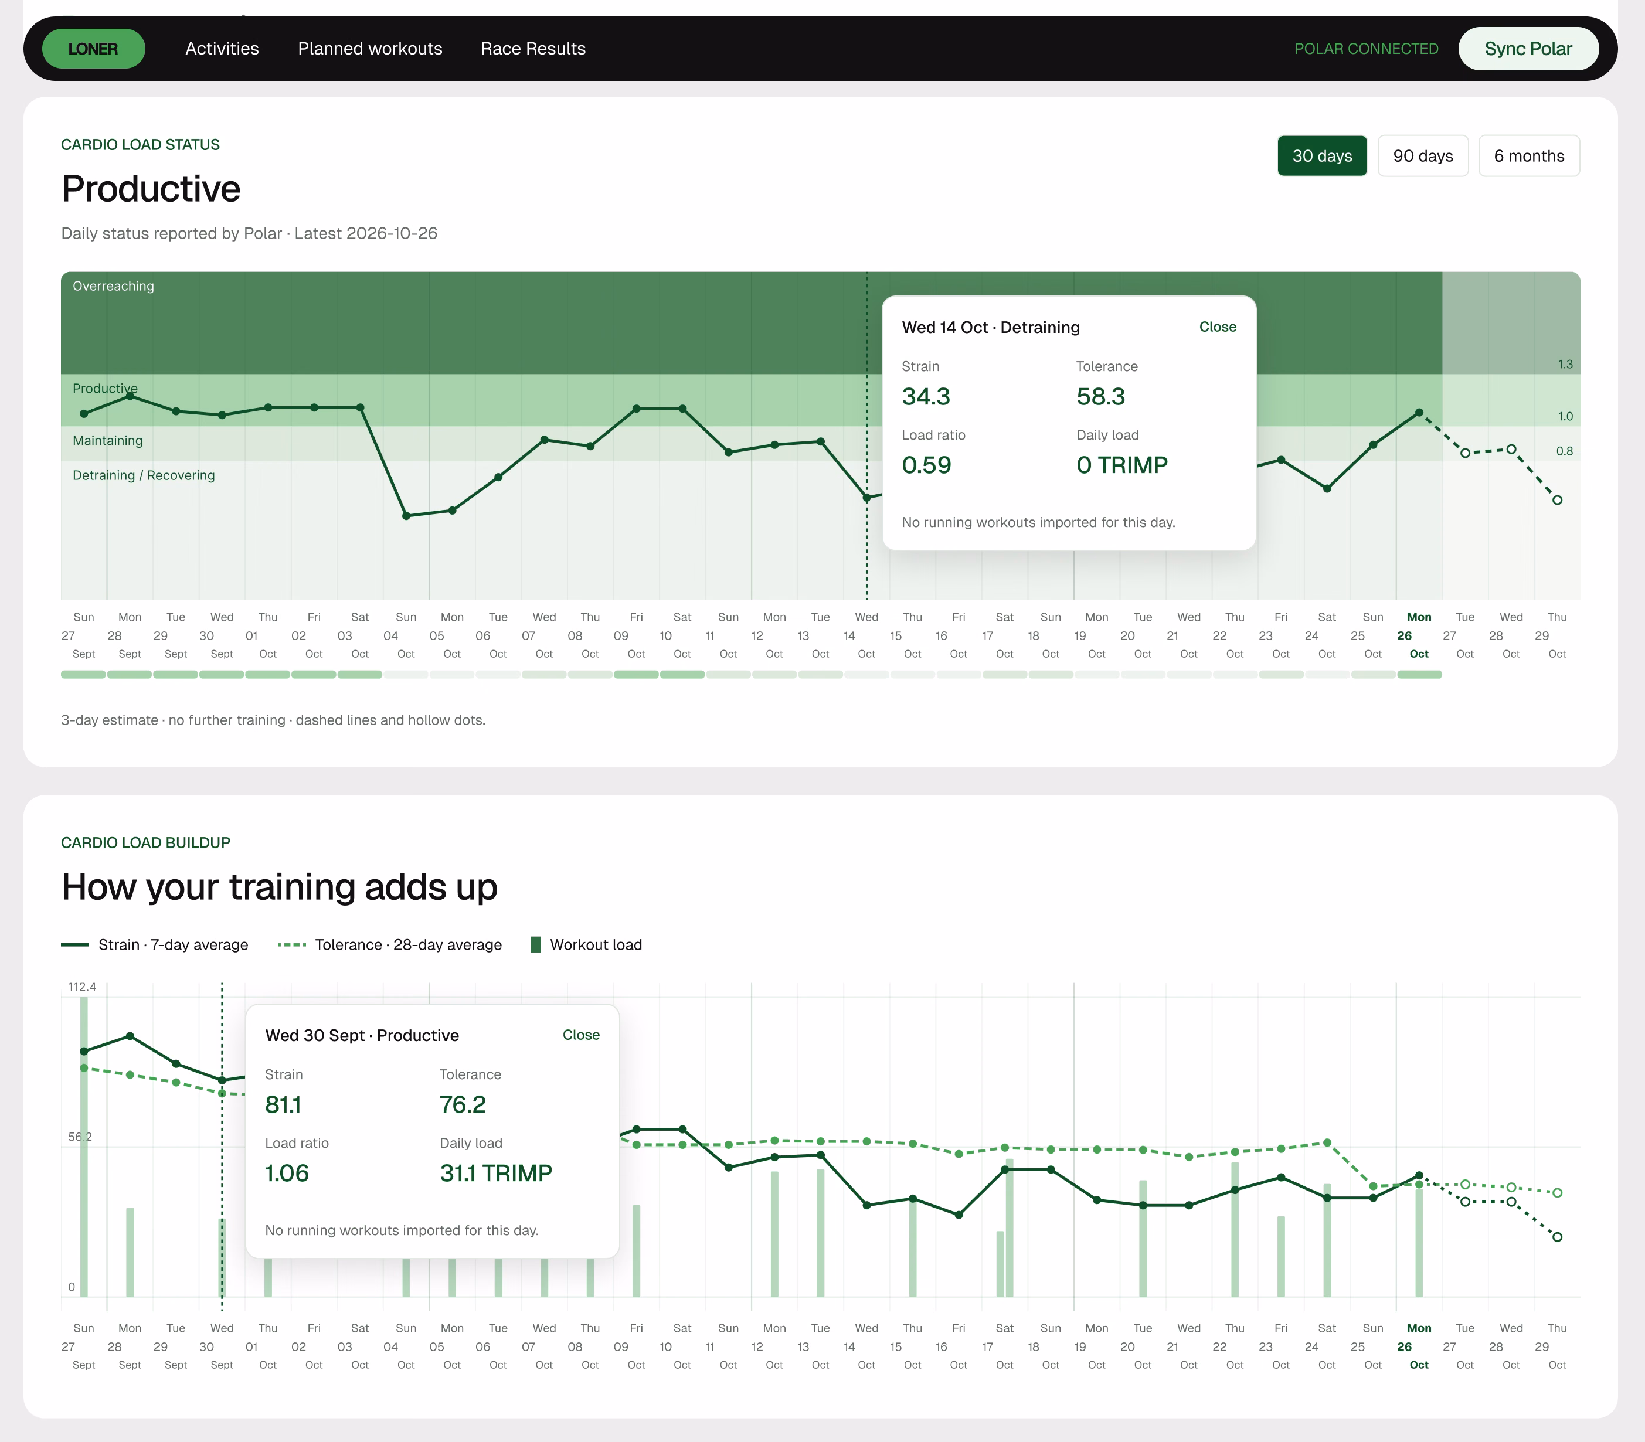
Task: Select Mon 26 Oct point on status chart
Action: pyautogui.click(x=1419, y=413)
